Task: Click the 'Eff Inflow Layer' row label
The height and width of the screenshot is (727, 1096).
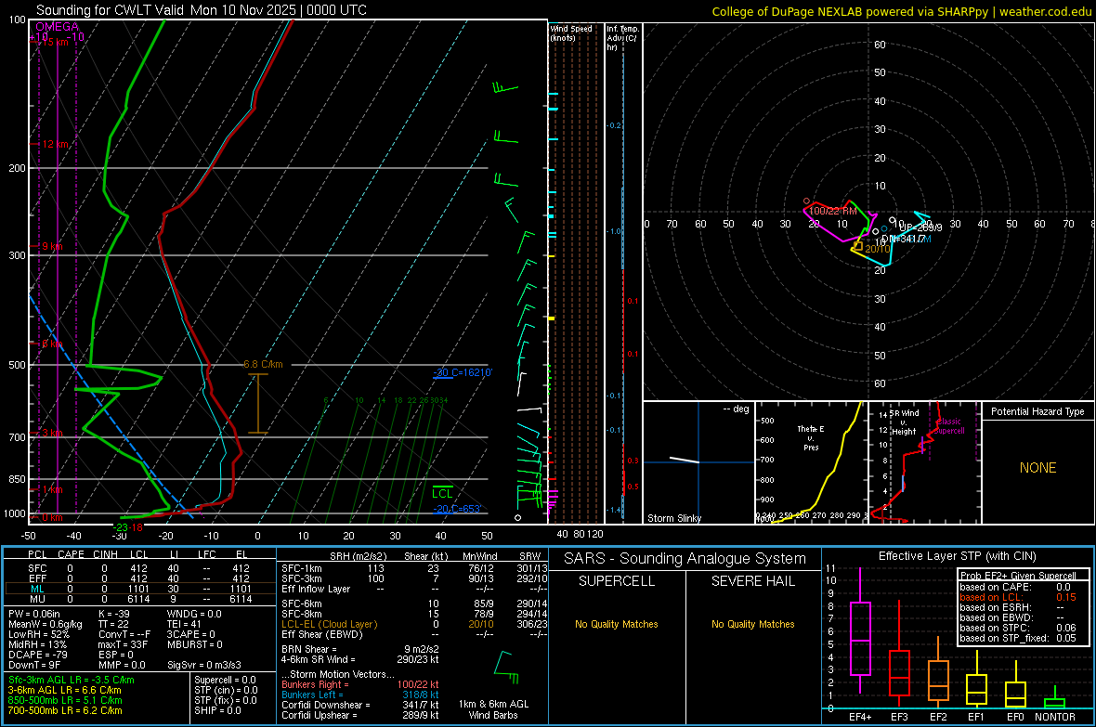Action: (316, 590)
